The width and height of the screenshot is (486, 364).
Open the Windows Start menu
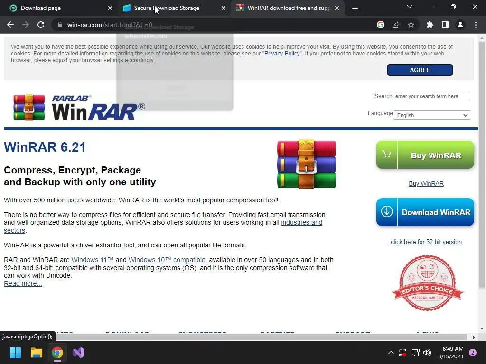tap(15, 353)
